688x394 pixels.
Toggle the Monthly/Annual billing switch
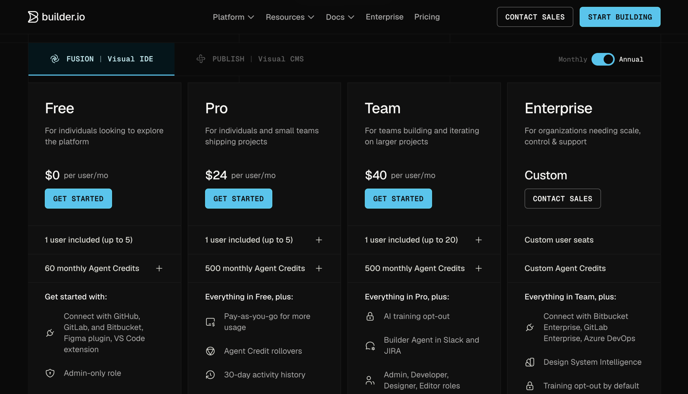click(x=603, y=59)
